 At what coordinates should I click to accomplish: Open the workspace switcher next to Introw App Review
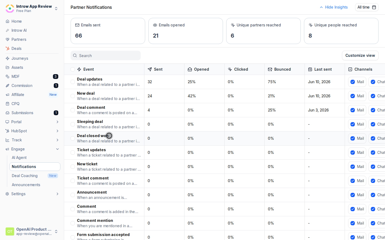[x=56, y=9]
